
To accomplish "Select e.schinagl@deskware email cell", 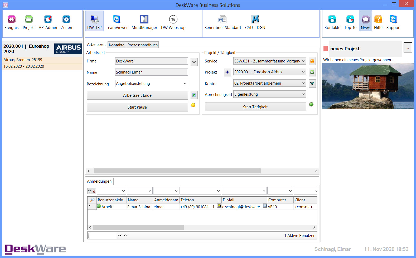I will tap(241, 207).
